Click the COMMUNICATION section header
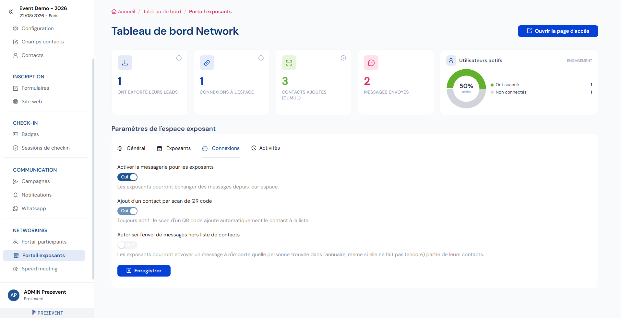This screenshot has width=621, height=318. click(x=35, y=170)
